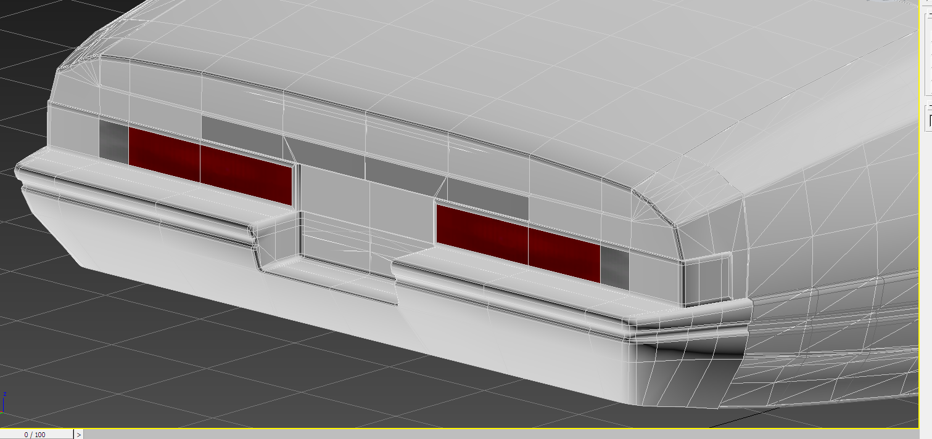Click the next frame arrow beside time slider
Image resolution: width=932 pixels, height=439 pixels.
[78, 435]
